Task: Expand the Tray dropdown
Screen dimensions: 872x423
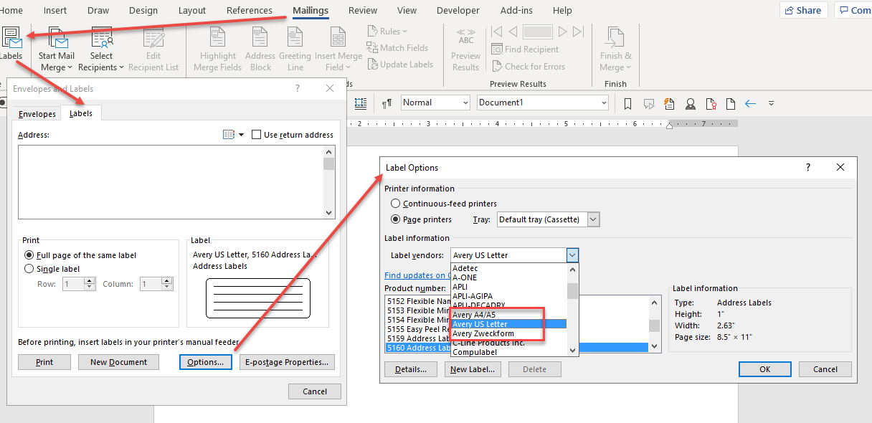Action: tap(593, 219)
